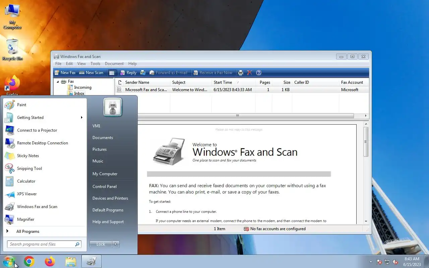This screenshot has width=429, height=268.
Task: Show hidden tray icons arrow
Action: [371, 262]
